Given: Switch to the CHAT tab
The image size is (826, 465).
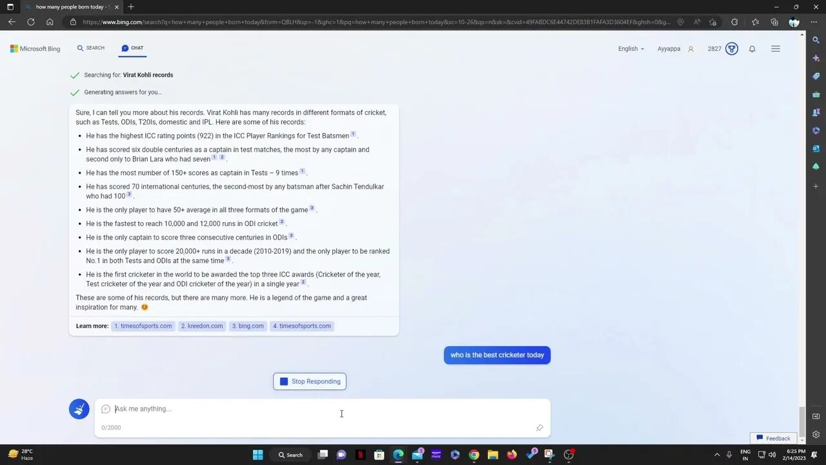Looking at the screenshot, I should coord(132,48).
